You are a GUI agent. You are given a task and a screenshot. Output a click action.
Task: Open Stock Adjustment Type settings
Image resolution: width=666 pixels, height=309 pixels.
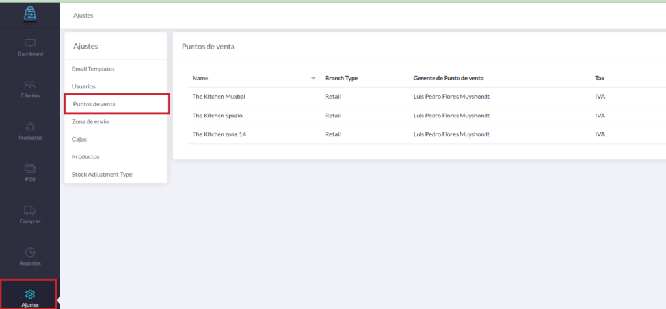pyautogui.click(x=102, y=174)
